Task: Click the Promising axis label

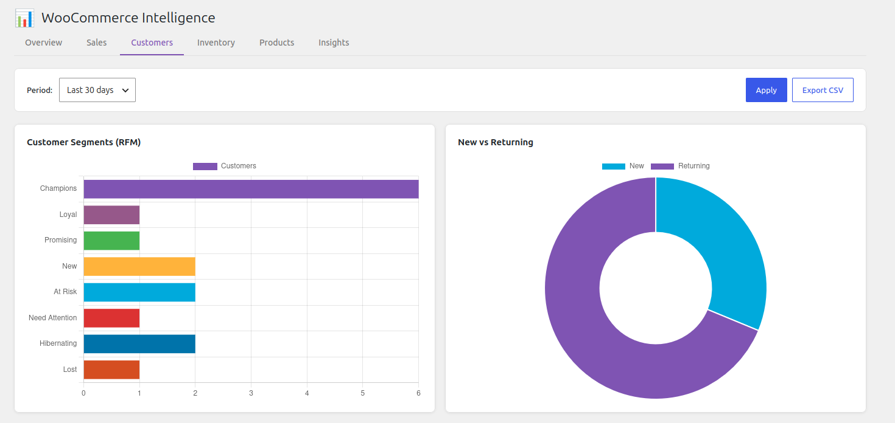Action: pos(61,240)
